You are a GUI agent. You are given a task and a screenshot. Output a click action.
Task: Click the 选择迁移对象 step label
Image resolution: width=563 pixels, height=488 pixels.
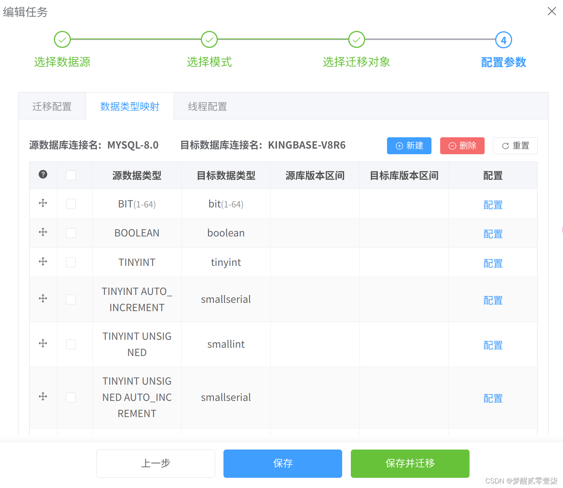[x=356, y=62]
